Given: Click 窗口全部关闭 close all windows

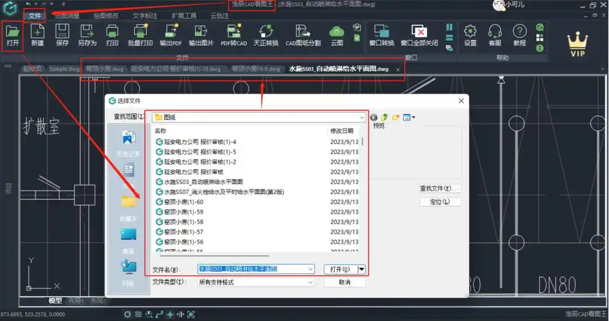Looking at the screenshot, I should coord(420,36).
